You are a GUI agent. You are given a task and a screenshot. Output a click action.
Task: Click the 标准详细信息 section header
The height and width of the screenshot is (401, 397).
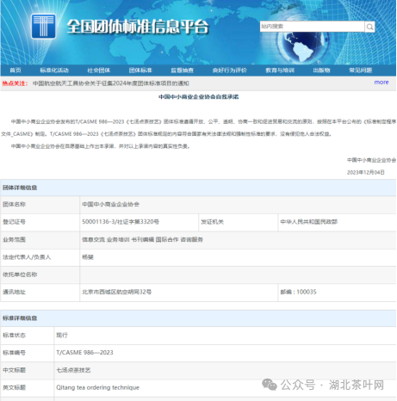[x=198, y=318]
